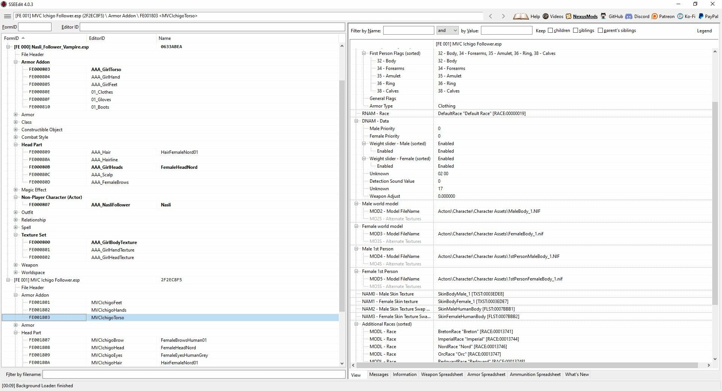Click the Ko-Fi cup icon

click(680, 16)
